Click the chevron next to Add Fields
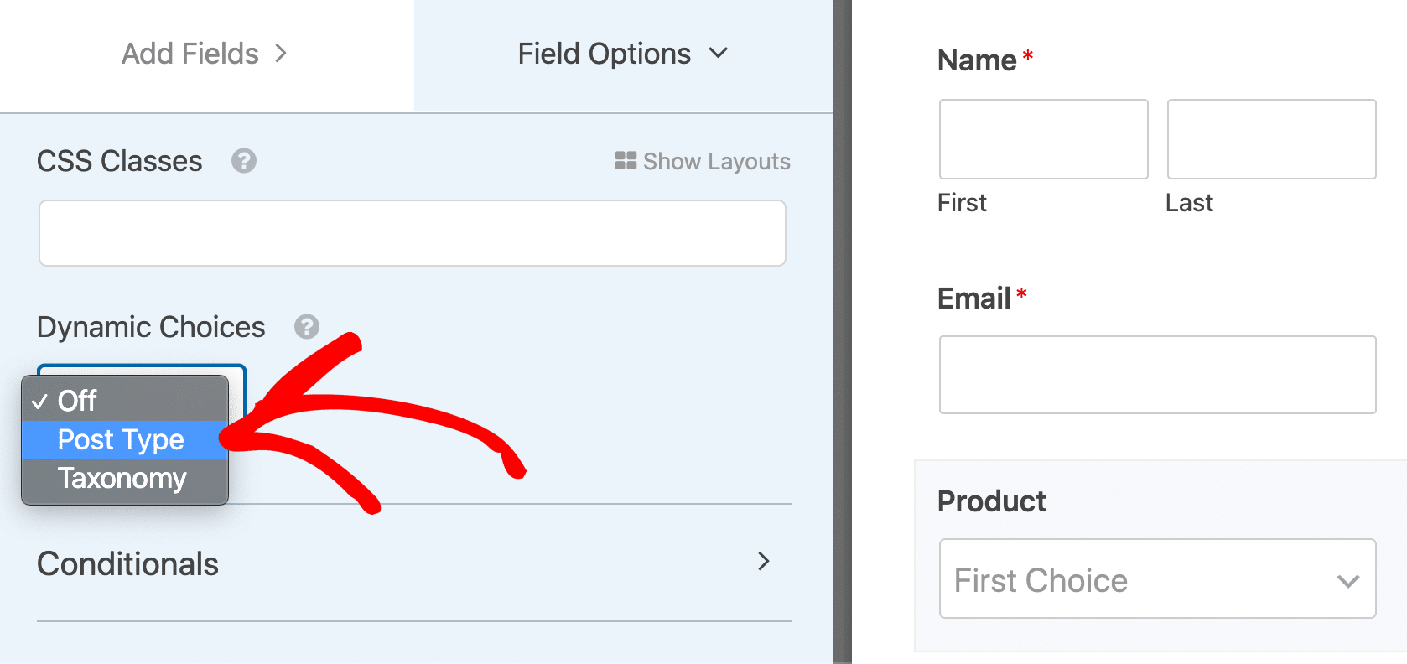Viewport: 1407px width, 664px height. [281, 54]
